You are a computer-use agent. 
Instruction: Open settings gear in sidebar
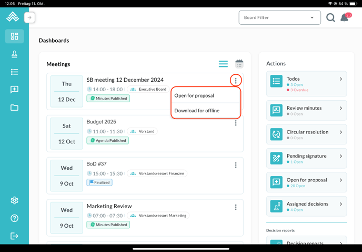coord(14,200)
